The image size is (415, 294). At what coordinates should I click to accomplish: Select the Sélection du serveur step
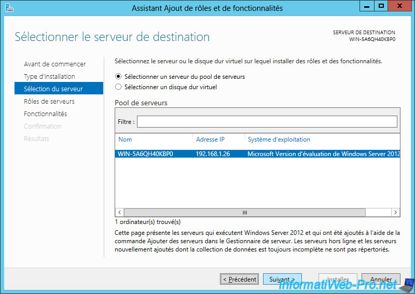pyautogui.click(x=59, y=88)
